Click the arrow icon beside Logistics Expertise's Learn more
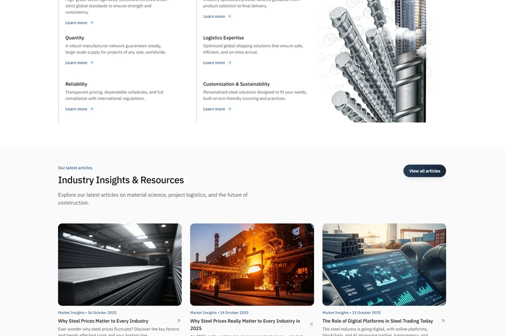The height and width of the screenshot is (336, 505). (229, 62)
